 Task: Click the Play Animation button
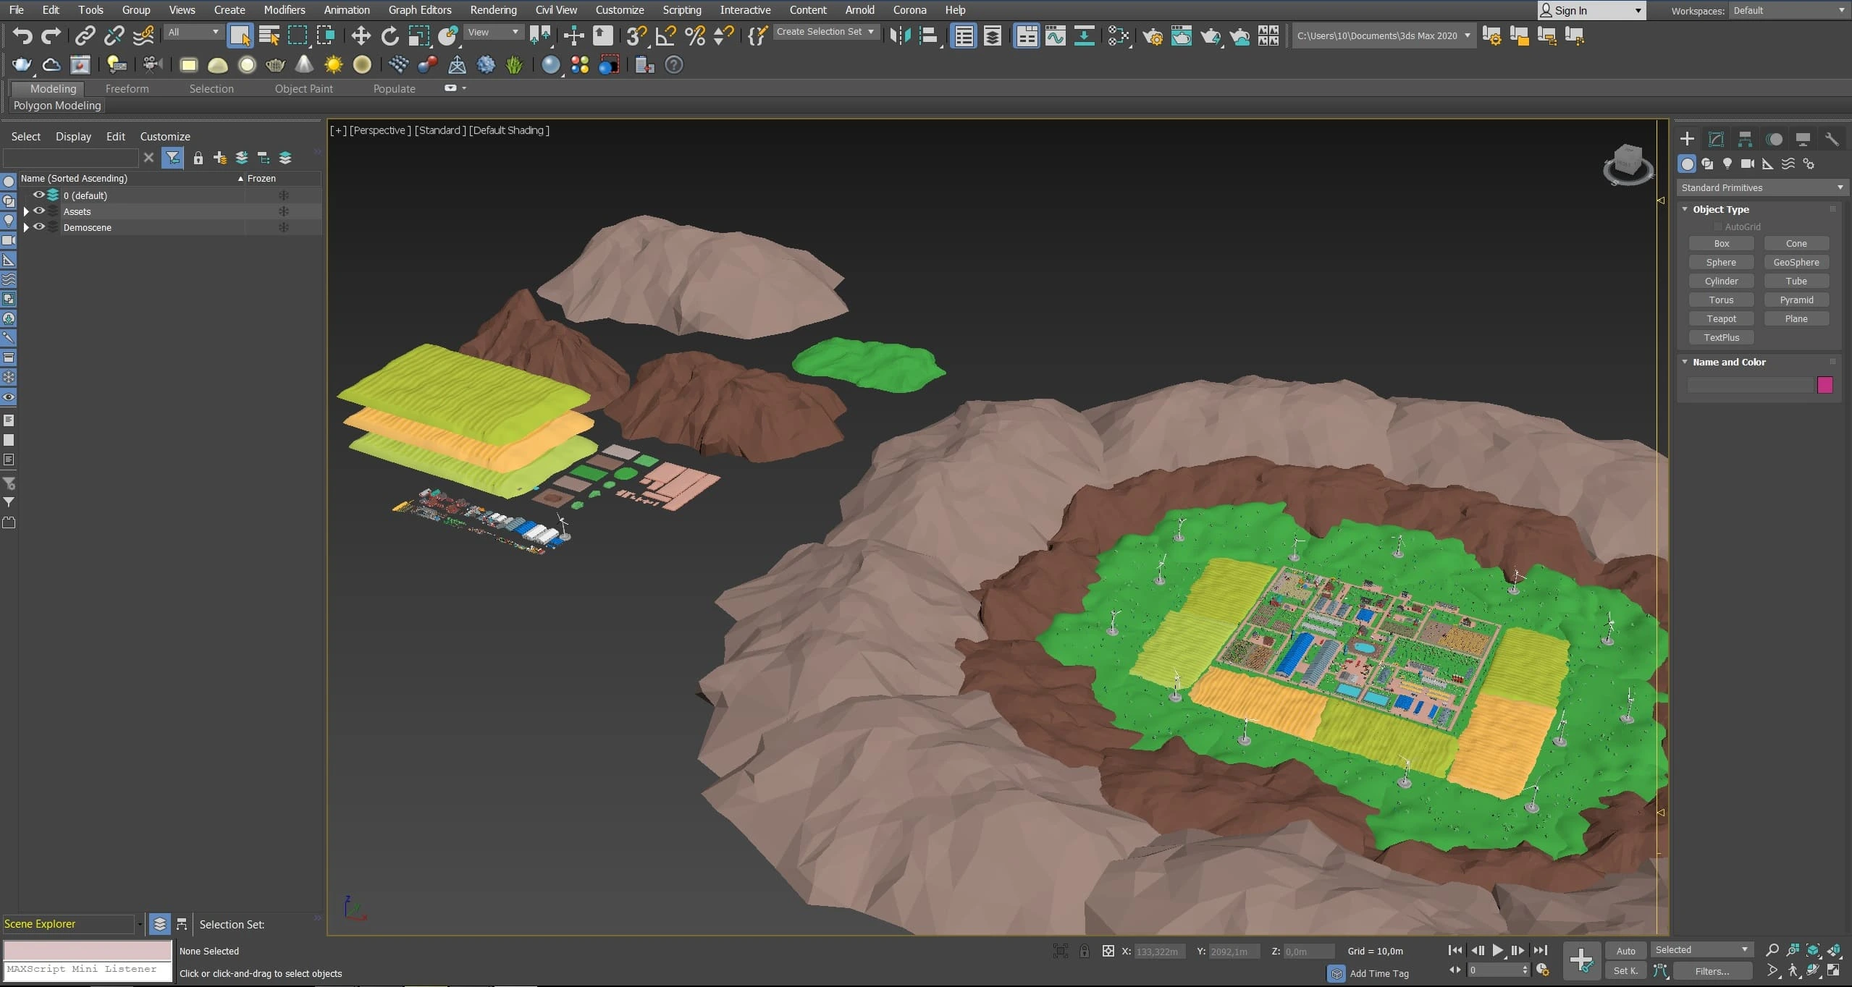[1497, 950]
